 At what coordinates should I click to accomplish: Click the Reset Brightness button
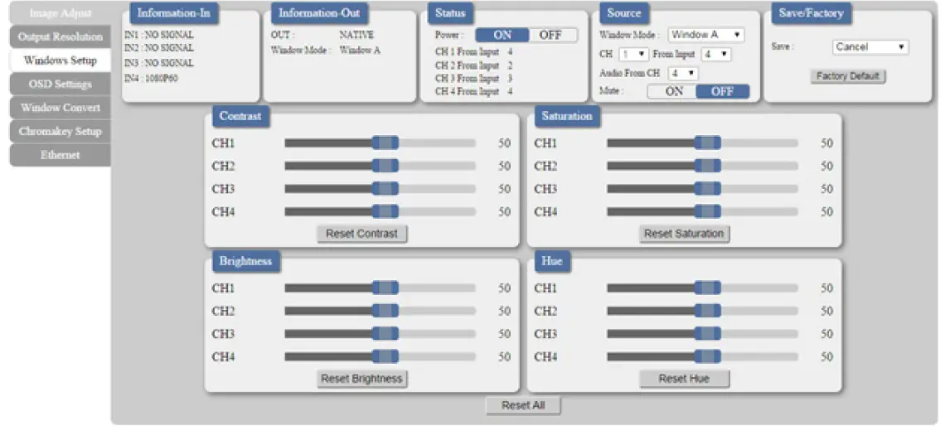click(x=362, y=379)
